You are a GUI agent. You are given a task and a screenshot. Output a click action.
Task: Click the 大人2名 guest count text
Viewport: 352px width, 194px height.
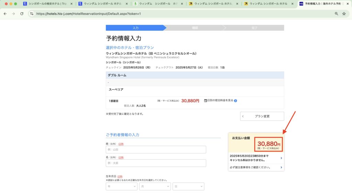tap(141, 105)
